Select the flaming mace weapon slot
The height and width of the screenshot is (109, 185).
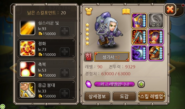click(139, 37)
